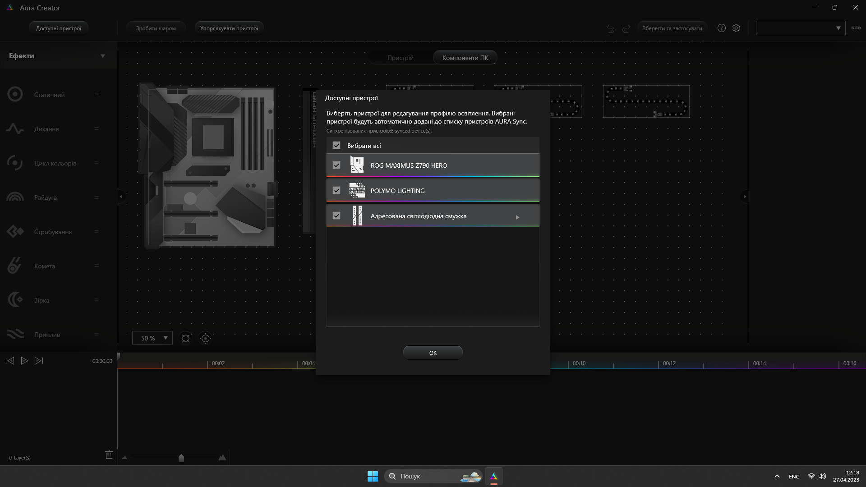Select the Comet effect icon (Комета)
The width and height of the screenshot is (866, 487).
pyautogui.click(x=14, y=266)
